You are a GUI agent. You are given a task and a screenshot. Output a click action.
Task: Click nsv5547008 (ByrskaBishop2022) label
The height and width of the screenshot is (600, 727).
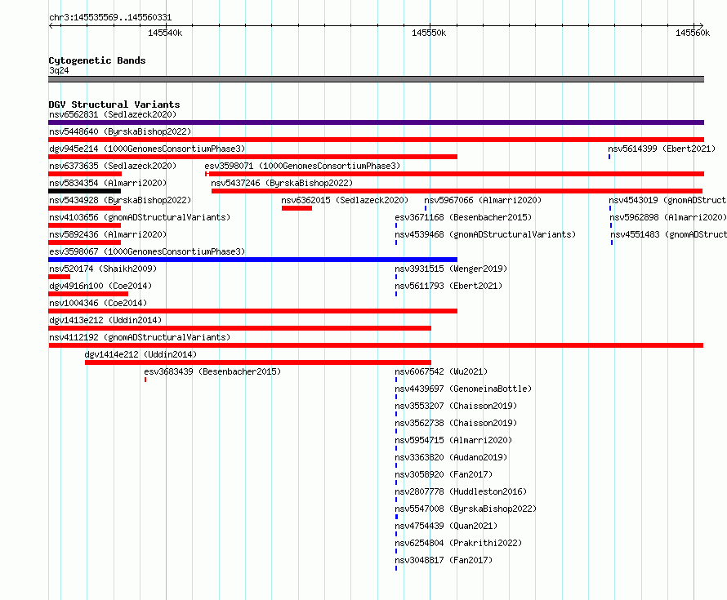[466, 509]
